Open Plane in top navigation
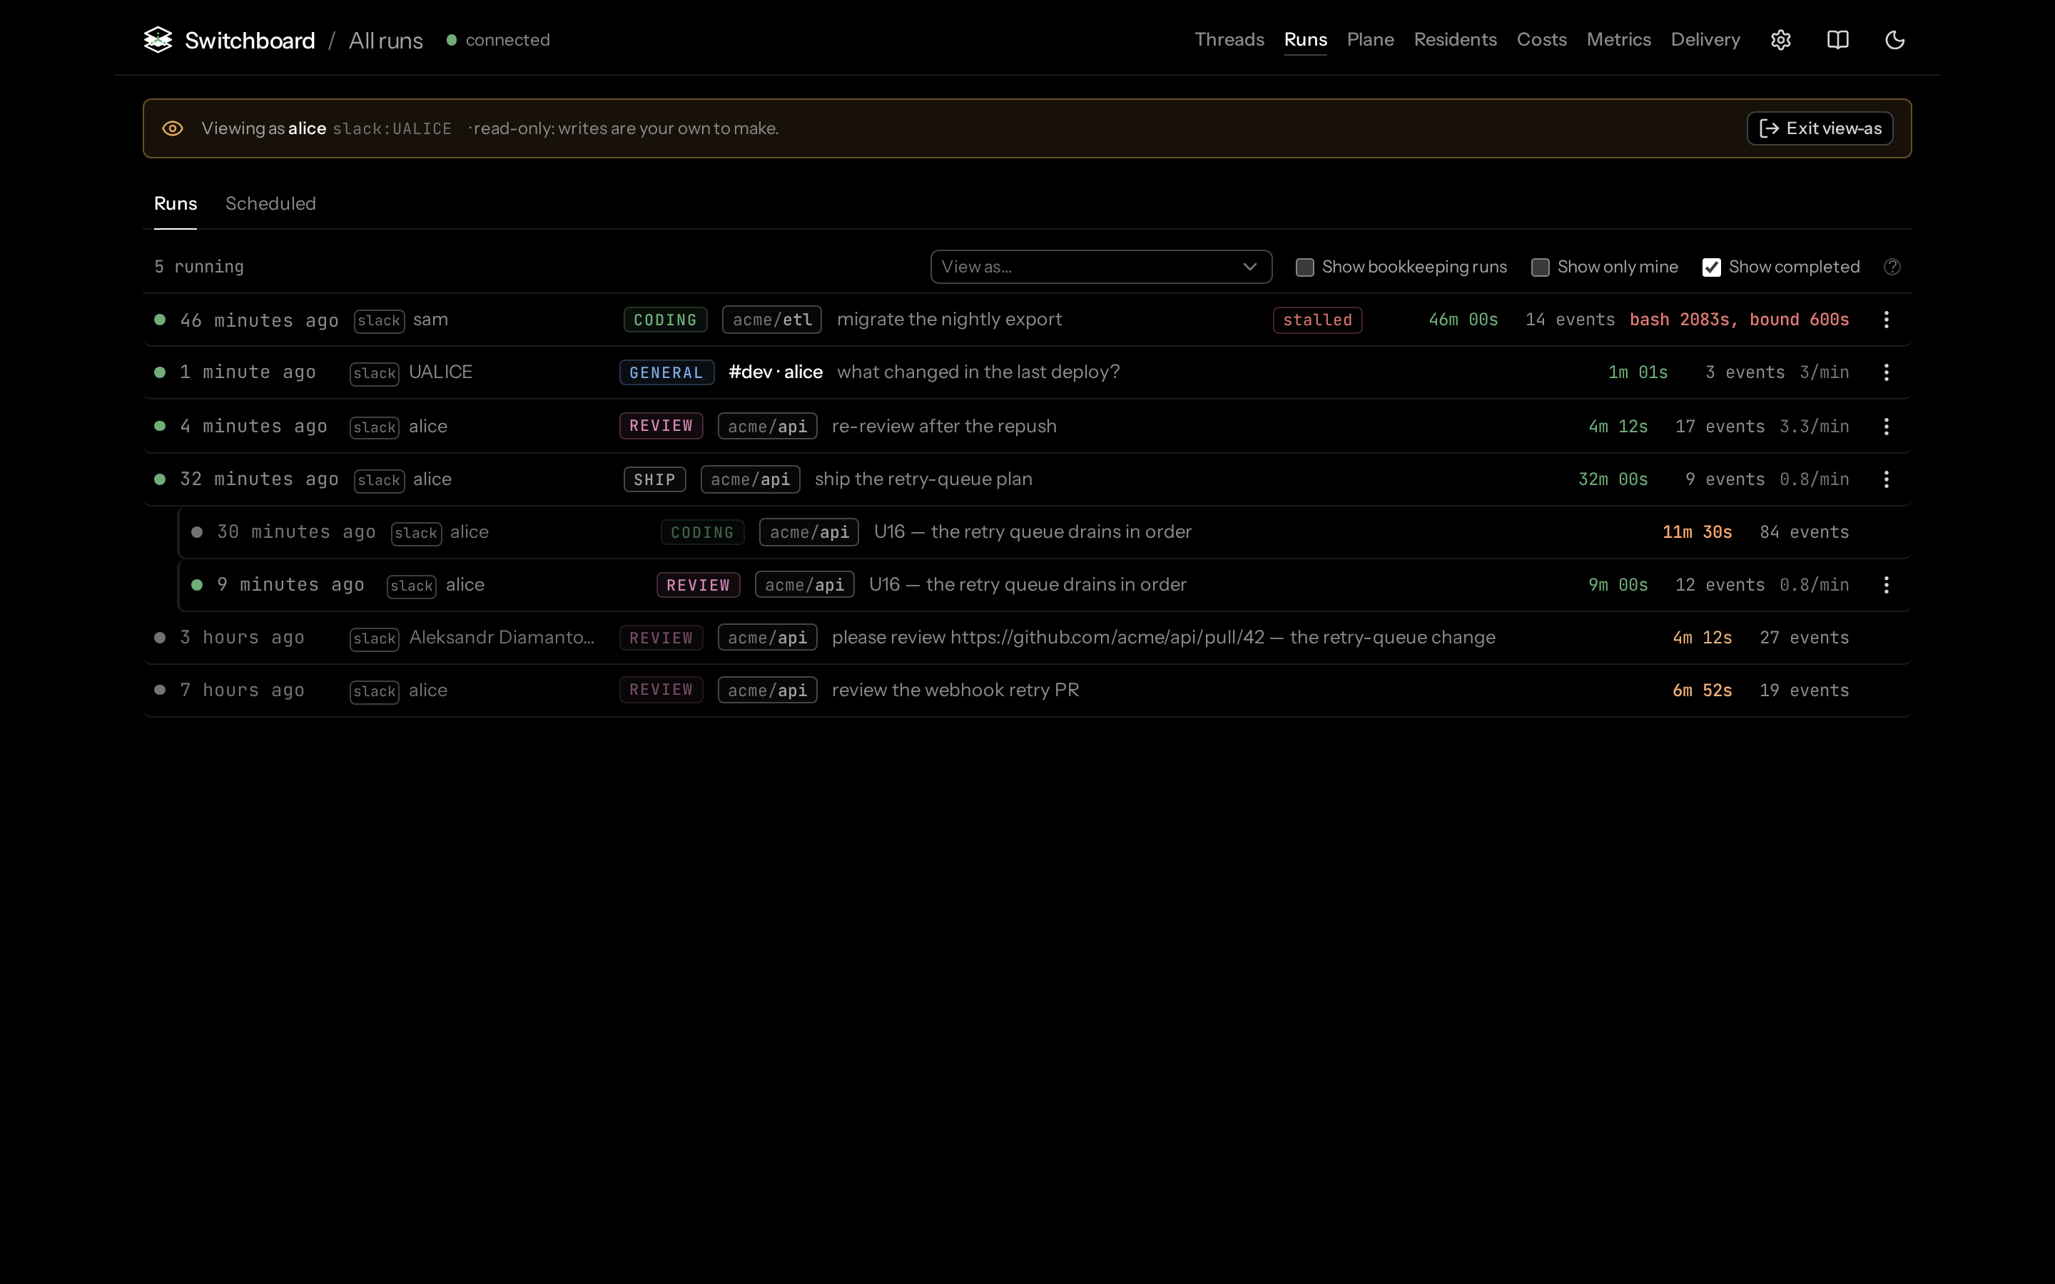Image resolution: width=2055 pixels, height=1284 pixels. coord(1370,40)
